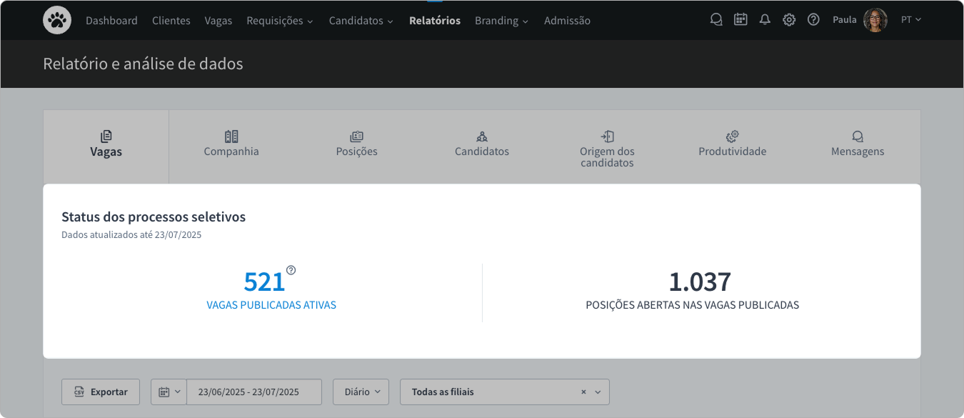Clear the Todas as filiais filter with the x
This screenshot has width=964, height=418.
tap(584, 392)
